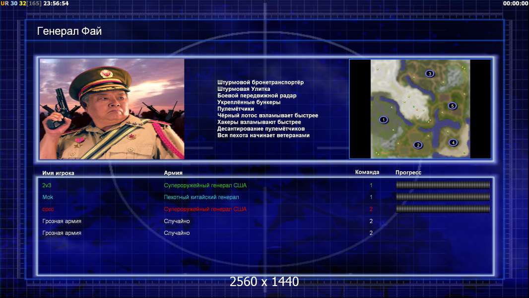Click player name 'cccc'
The image size is (529, 298).
(x=48, y=209)
